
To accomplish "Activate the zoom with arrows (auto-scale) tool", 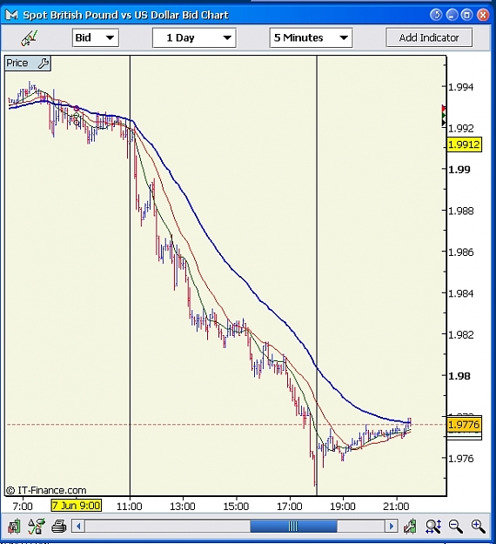I will click(433, 527).
